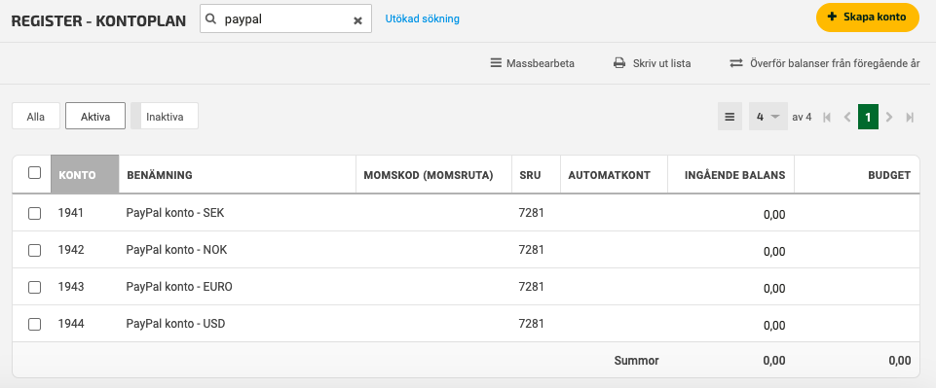Go to the first page with the skip-back icon

click(x=827, y=118)
